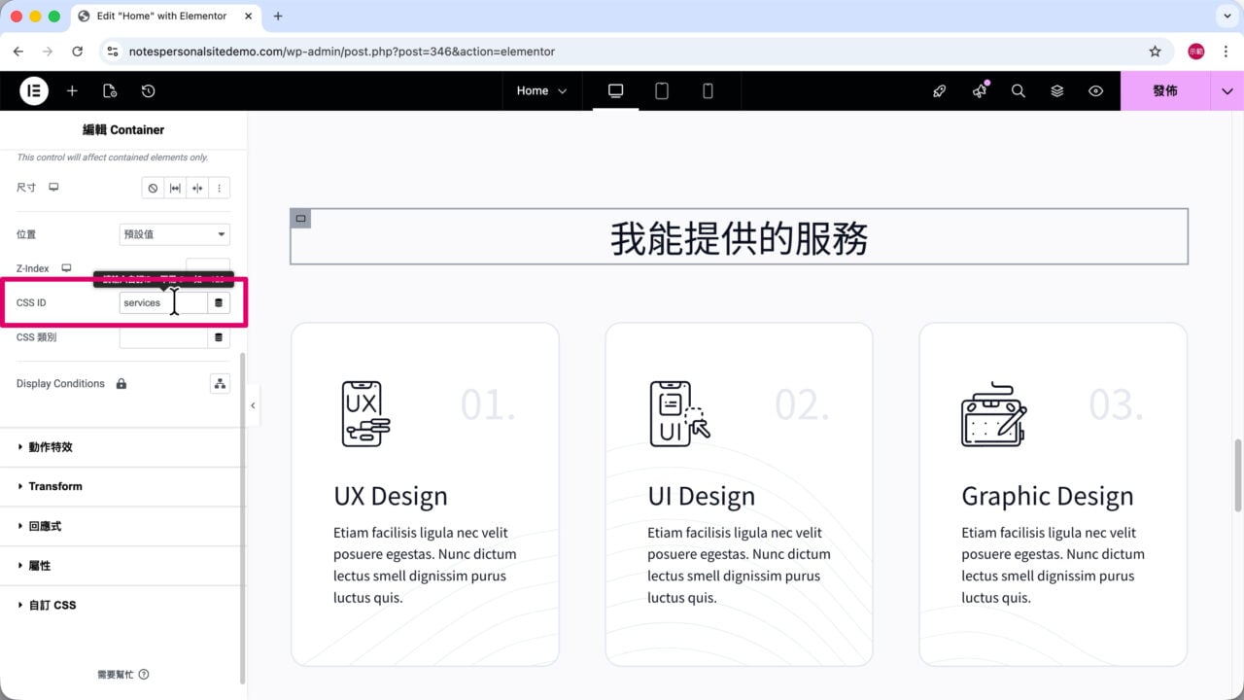Open the revision history icon
The image size is (1244, 700).
148,90
